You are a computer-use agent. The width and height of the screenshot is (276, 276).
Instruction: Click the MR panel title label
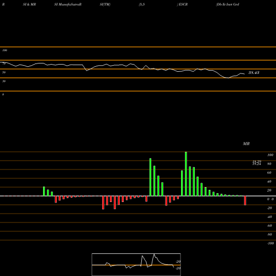point(246,144)
